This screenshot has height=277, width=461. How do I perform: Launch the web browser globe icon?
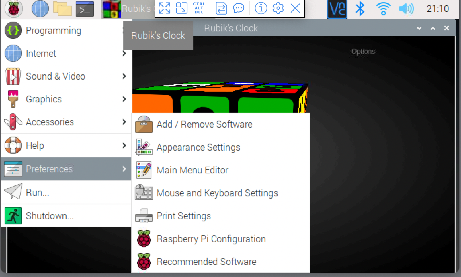pos(40,9)
